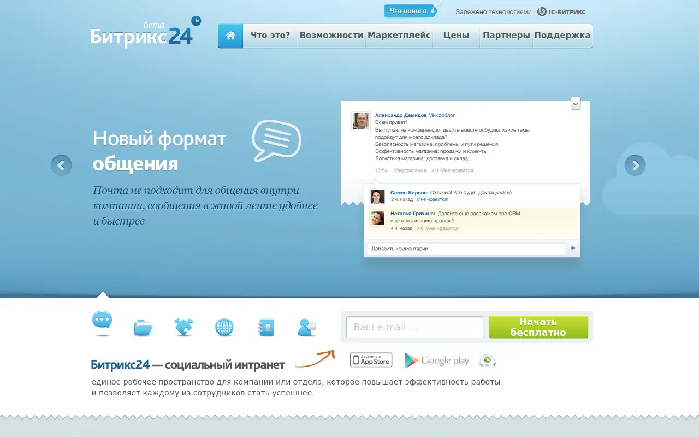
Task: Click the large speech bubble slide graphic
Action: pos(276,140)
